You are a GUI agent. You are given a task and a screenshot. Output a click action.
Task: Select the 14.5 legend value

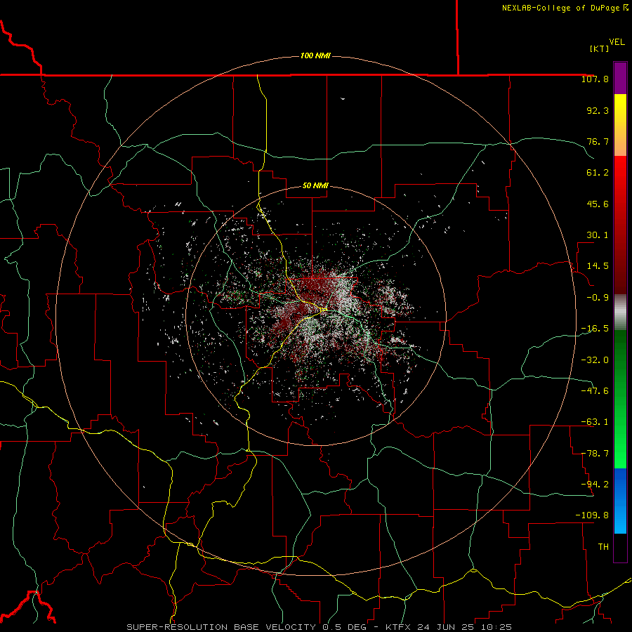point(598,266)
